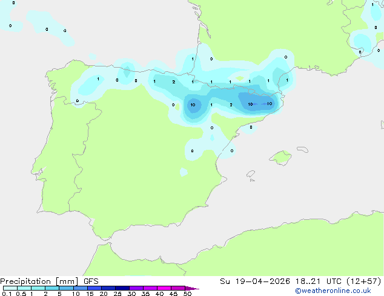
Task: Pick the 5 to 10 mm legend swatch
Action: 66,288
